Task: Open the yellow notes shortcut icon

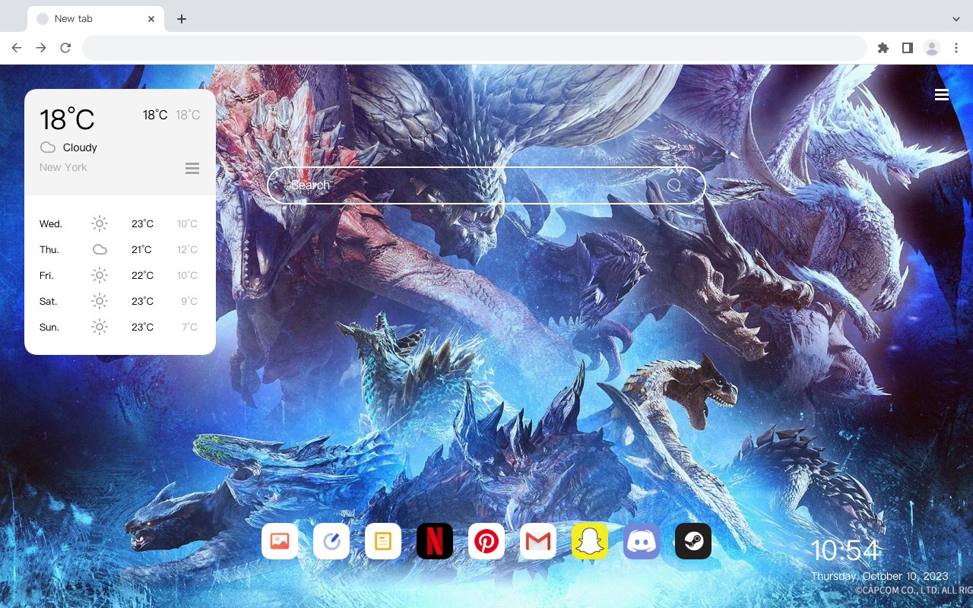Action: coord(383,541)
